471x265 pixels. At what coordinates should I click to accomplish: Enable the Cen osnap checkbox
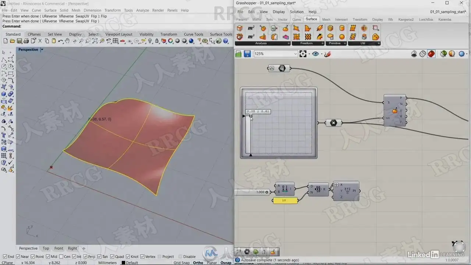pyautogui.click(x=61, y=257)
